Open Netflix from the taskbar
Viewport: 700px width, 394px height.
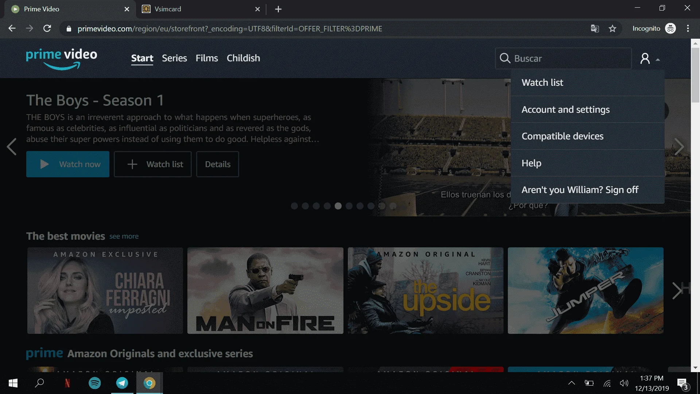pyautogui.click(x=67, y=383)
